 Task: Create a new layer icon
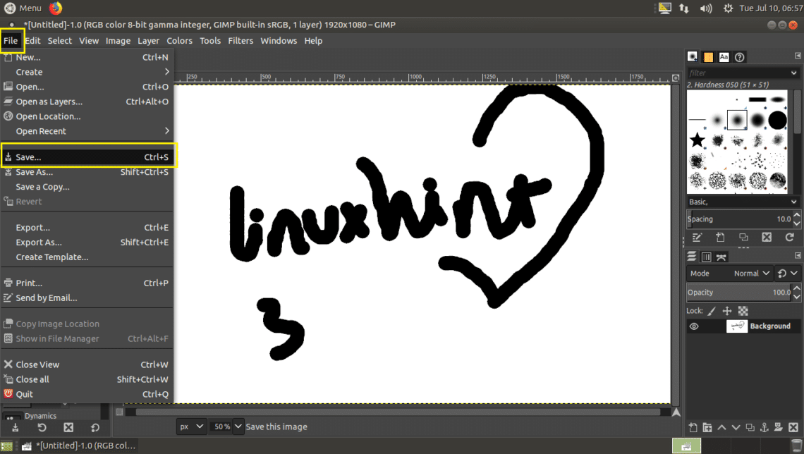tap(693, 427)
